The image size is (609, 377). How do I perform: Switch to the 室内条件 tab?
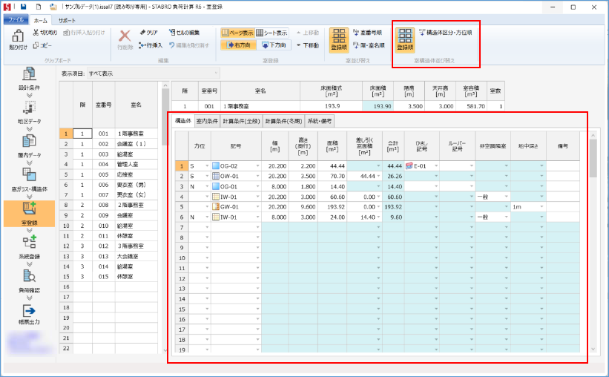(x=207, y=119)
